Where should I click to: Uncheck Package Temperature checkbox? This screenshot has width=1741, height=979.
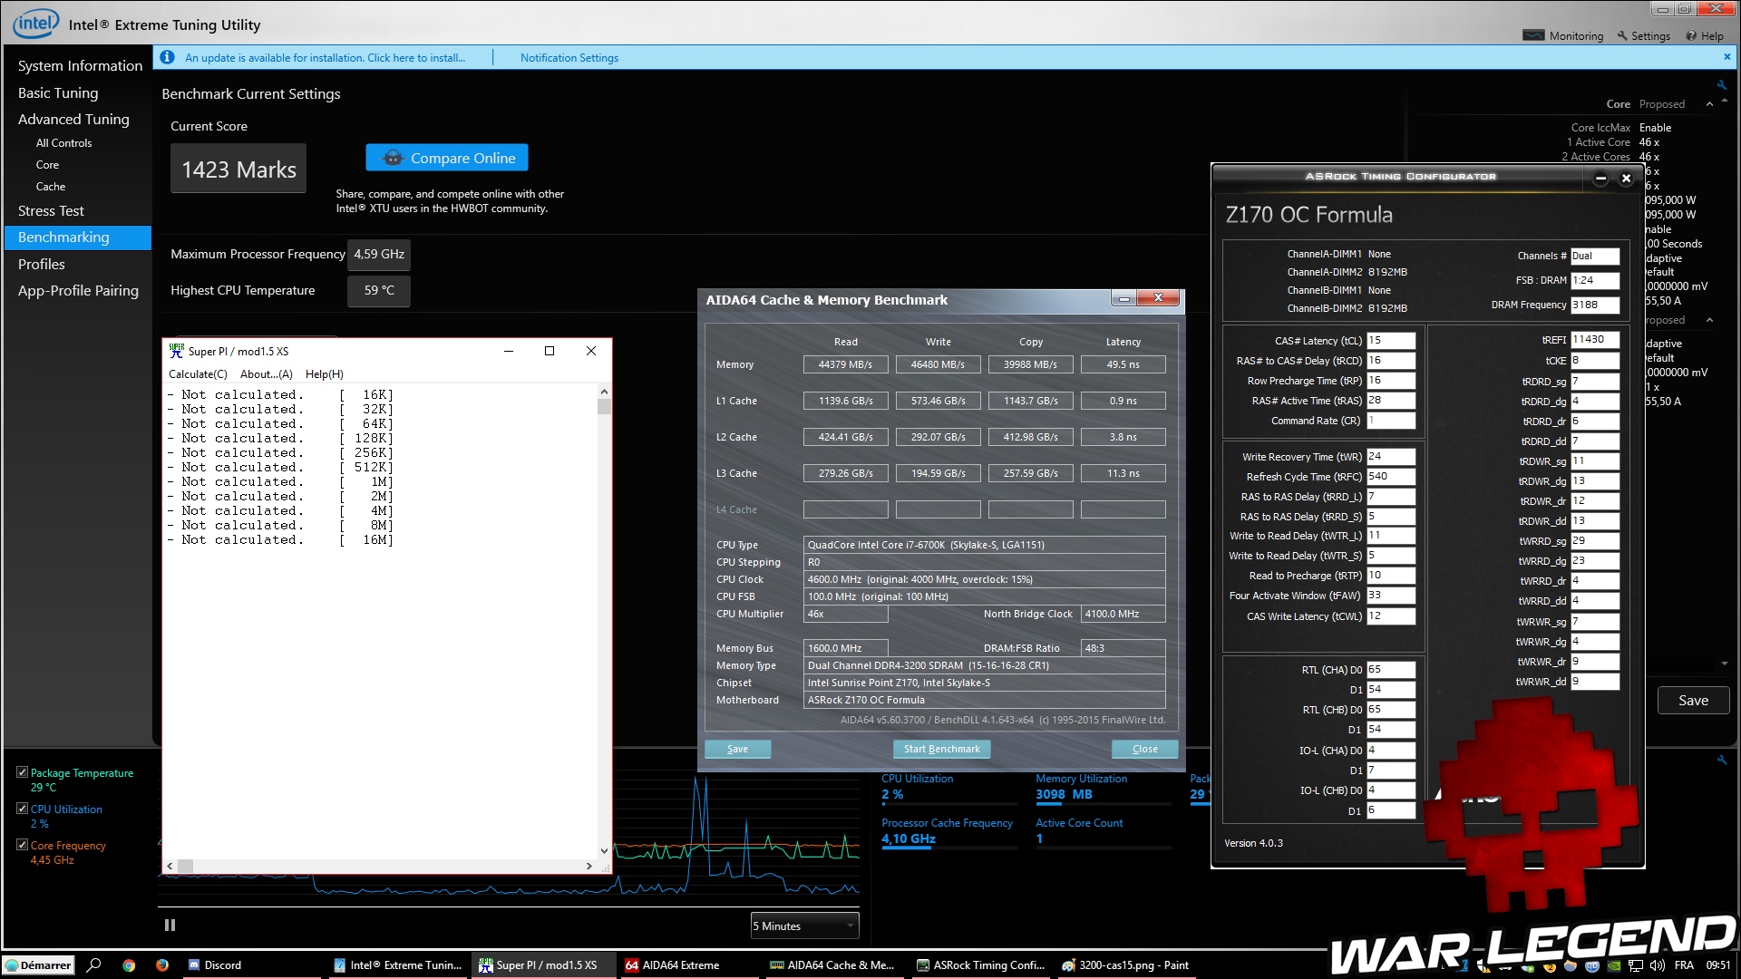click(x=22, y=772)
